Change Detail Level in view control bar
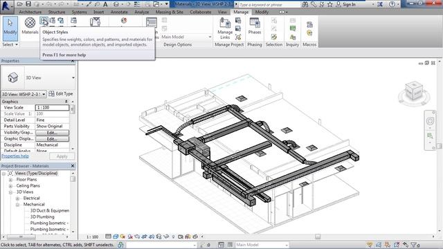 coord(108,237)
